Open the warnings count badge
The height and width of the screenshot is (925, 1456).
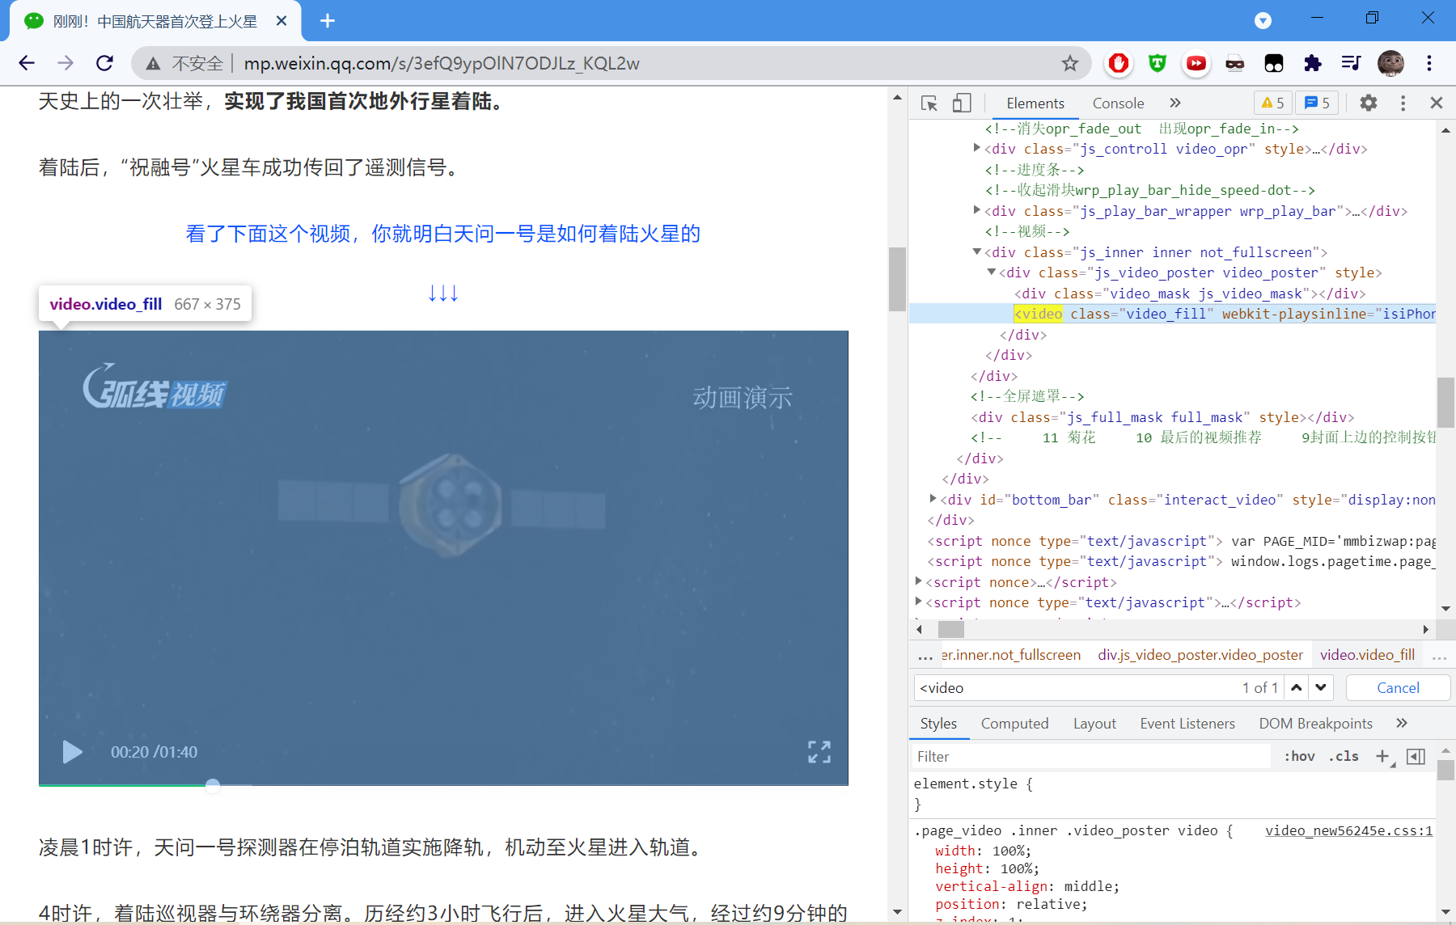pos(1272,103)
